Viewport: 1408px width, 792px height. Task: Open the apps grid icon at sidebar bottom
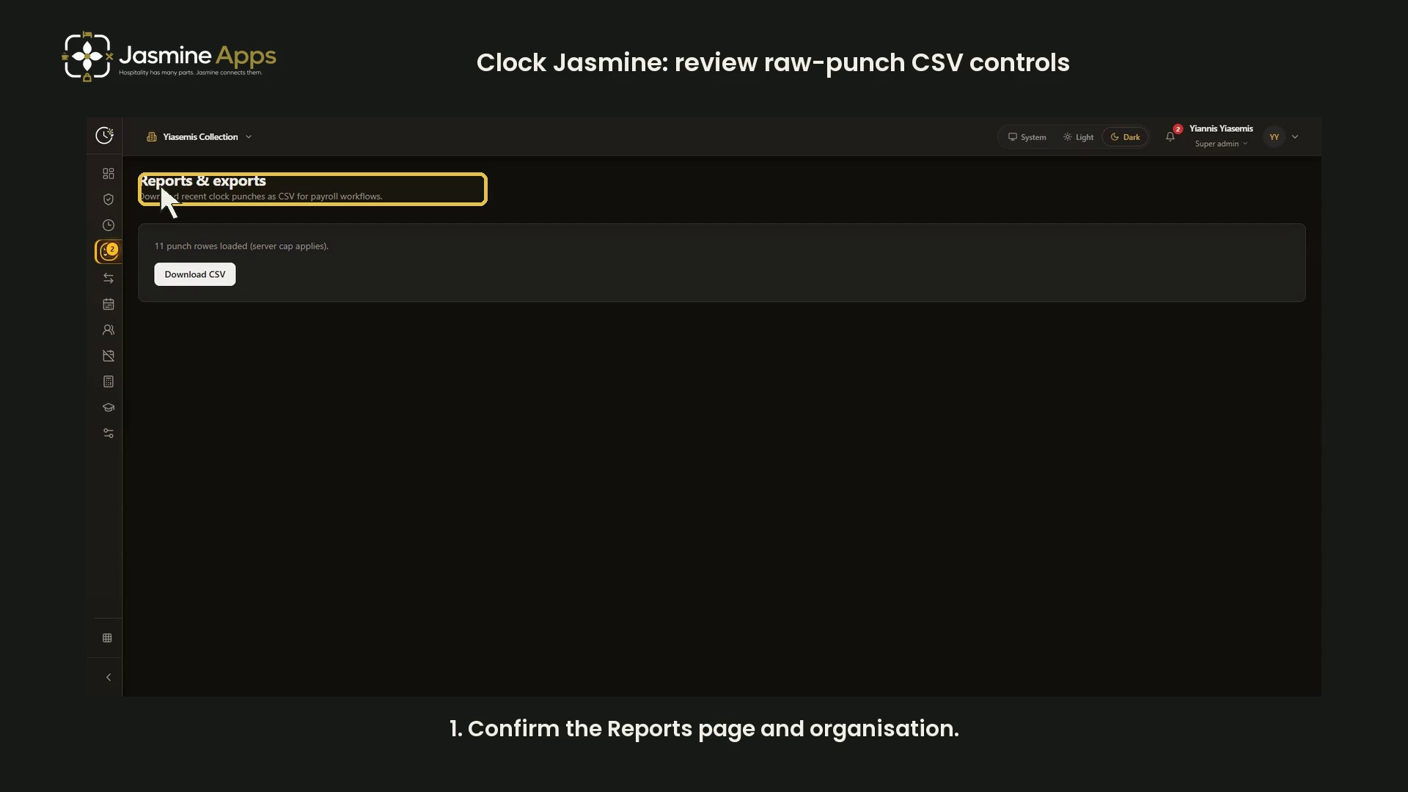point(107,638)
